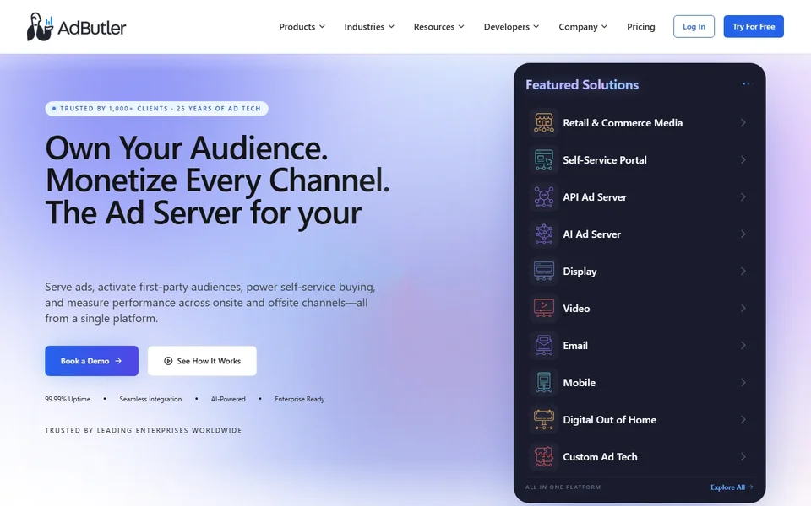Click the Enterprise Ready text

point(299,399)
